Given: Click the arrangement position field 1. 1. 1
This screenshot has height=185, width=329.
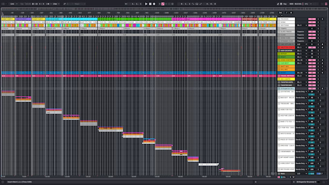Looking at the screenshot, I should 136,4.
